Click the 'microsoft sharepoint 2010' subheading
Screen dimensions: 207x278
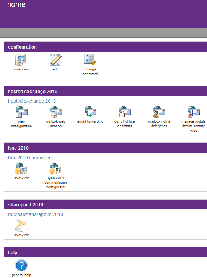(36, 214)
